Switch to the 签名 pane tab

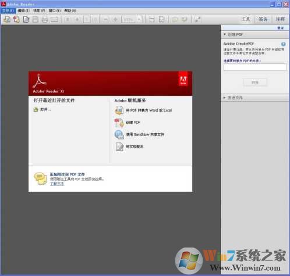coord(263,19)
